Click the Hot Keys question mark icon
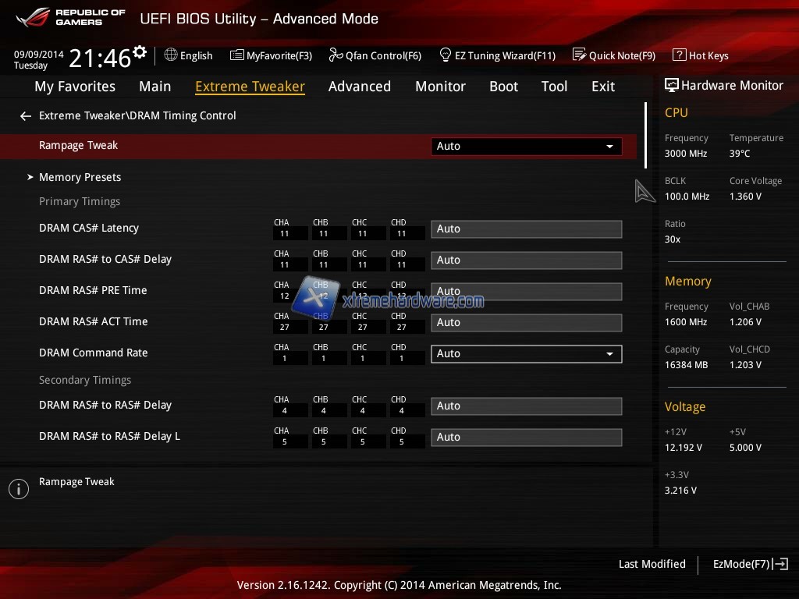Image resolution: width=799 pixels, height=599 pixels. [x=679, y=55]
